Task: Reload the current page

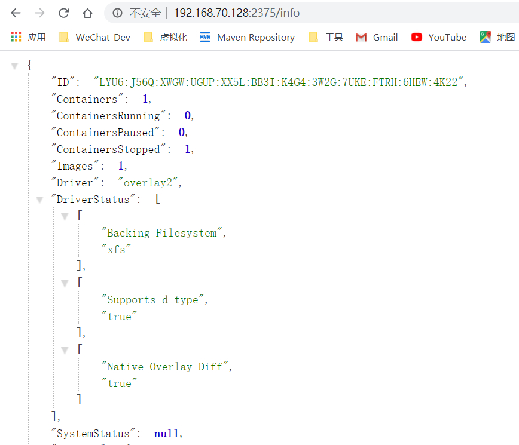Action: point(63,13)
